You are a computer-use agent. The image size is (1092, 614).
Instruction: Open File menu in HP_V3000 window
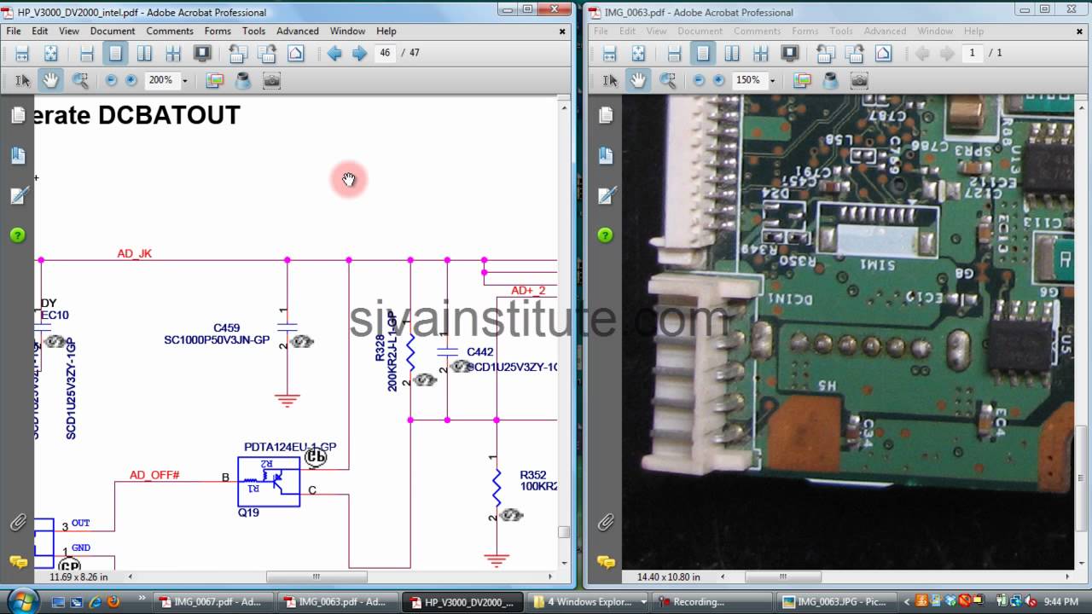pyautogui.click(x=14, y=31)
